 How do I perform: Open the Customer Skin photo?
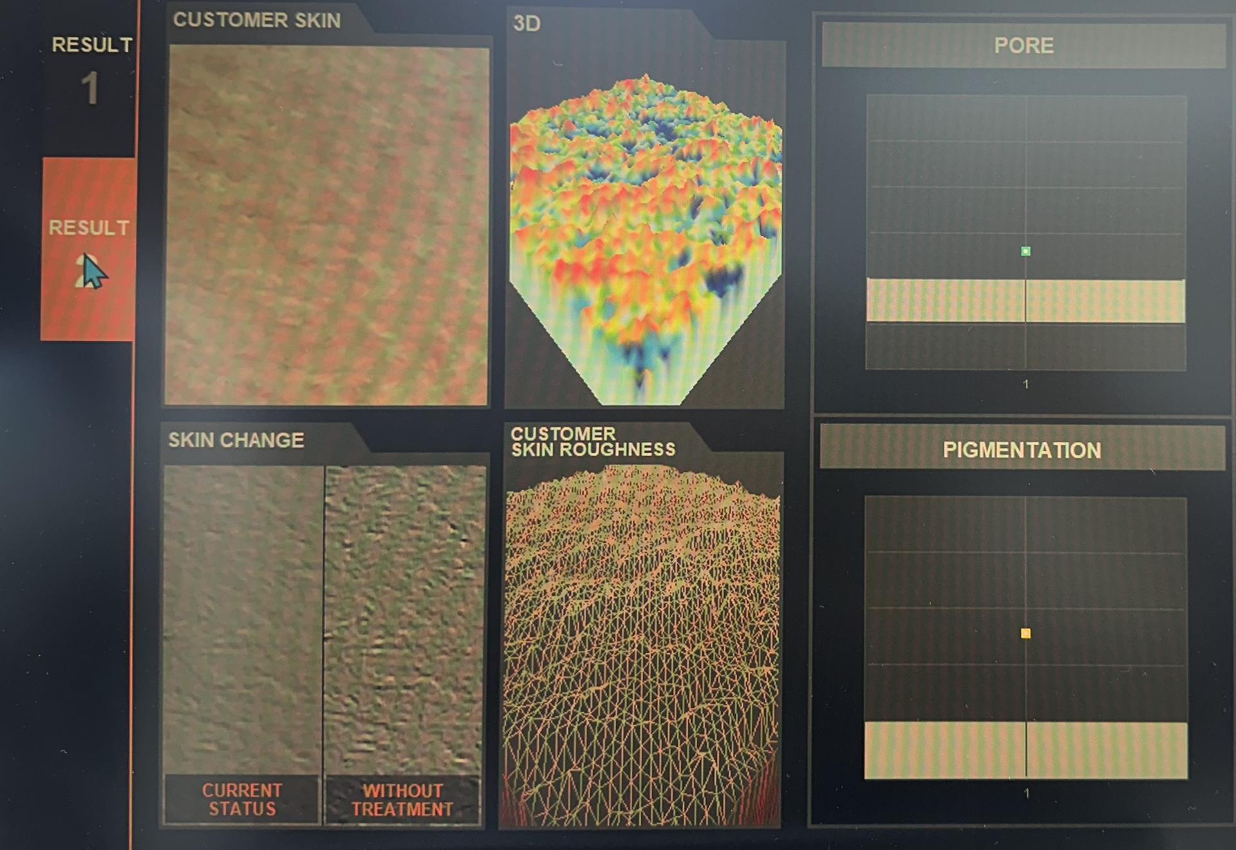click(327, 225)
